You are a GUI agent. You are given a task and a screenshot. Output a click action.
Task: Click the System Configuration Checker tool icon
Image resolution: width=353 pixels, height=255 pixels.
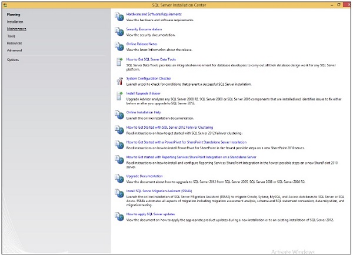tap(119, 80)
